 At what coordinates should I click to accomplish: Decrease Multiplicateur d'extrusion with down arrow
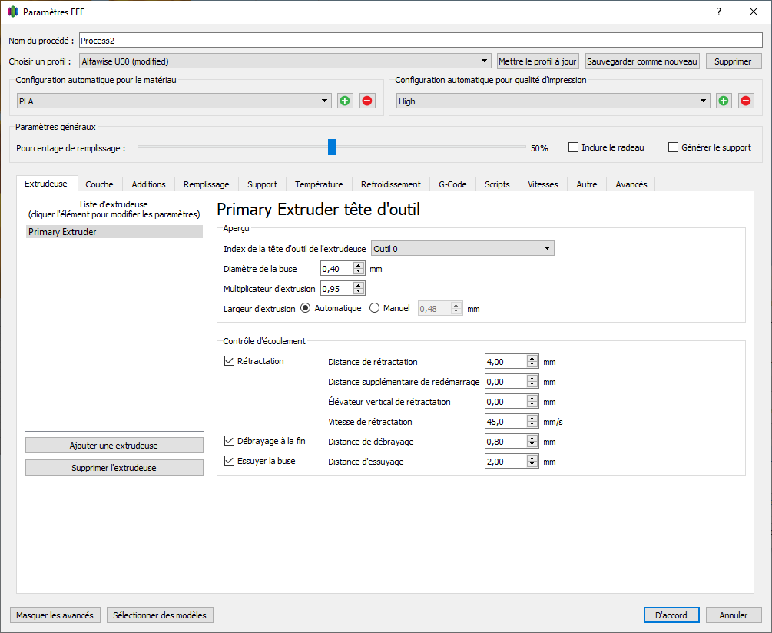pos(359,292)
